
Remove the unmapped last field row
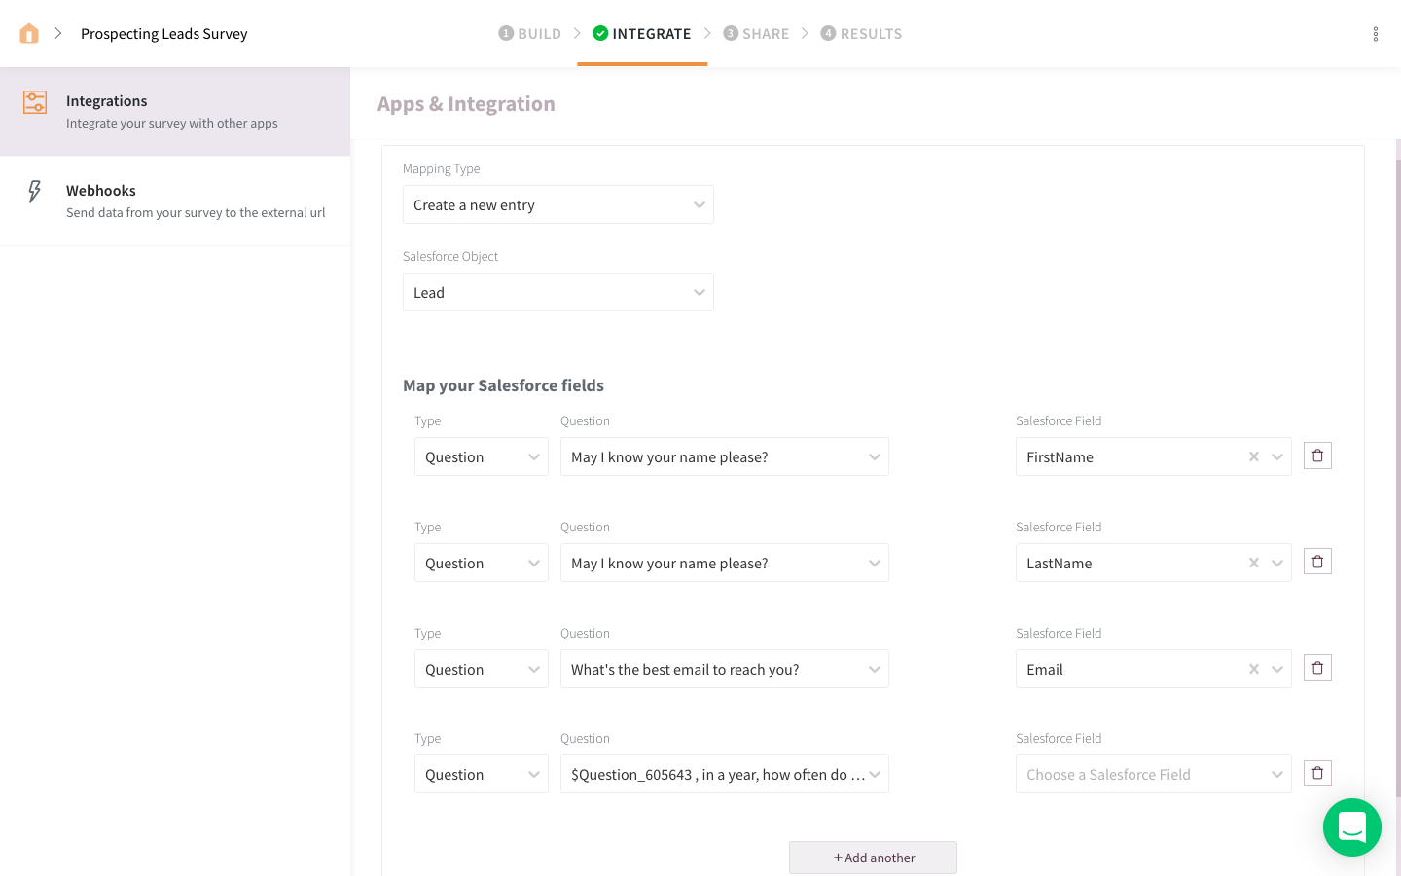tap(1317, 774)
